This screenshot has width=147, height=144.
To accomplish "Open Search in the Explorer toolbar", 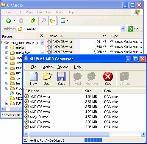I will (x=43, y=21).
